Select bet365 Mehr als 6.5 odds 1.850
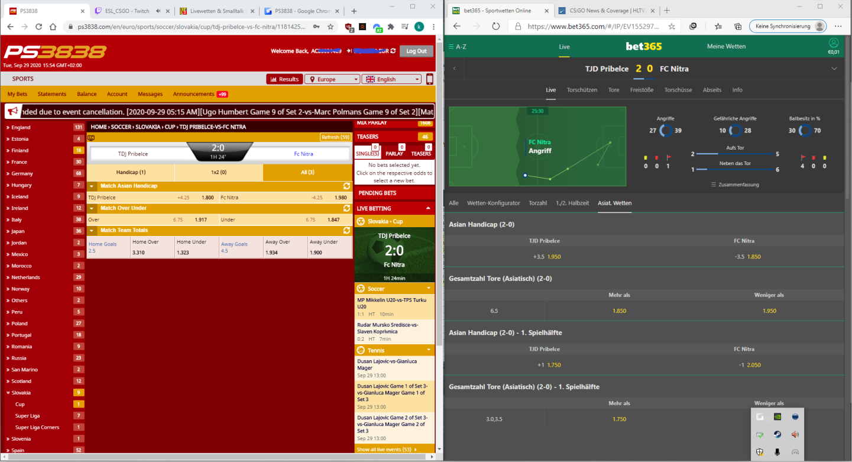852x462 pixels. point(619,311)
